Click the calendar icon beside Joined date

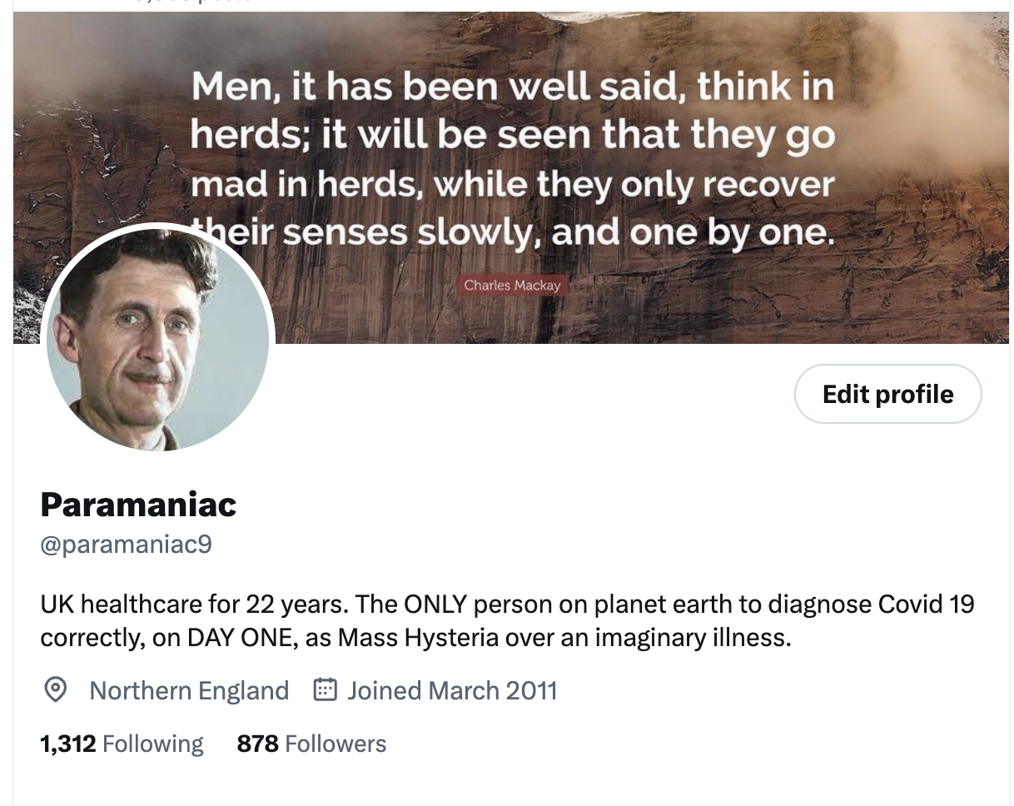click(x=324, y=690)
